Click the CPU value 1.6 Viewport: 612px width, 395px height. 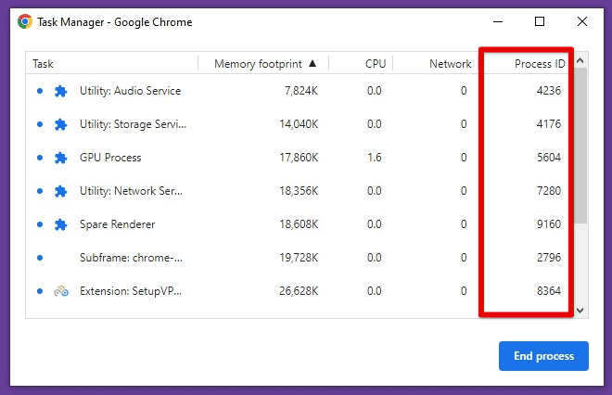click(375, 158)
